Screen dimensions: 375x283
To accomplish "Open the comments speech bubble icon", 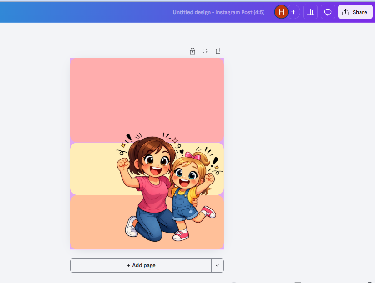I will [x=328, y=12].
